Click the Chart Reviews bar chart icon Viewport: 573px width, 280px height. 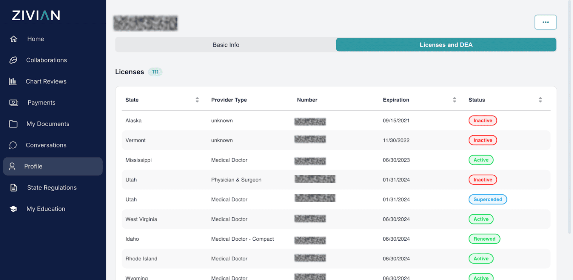click(13, 81)
